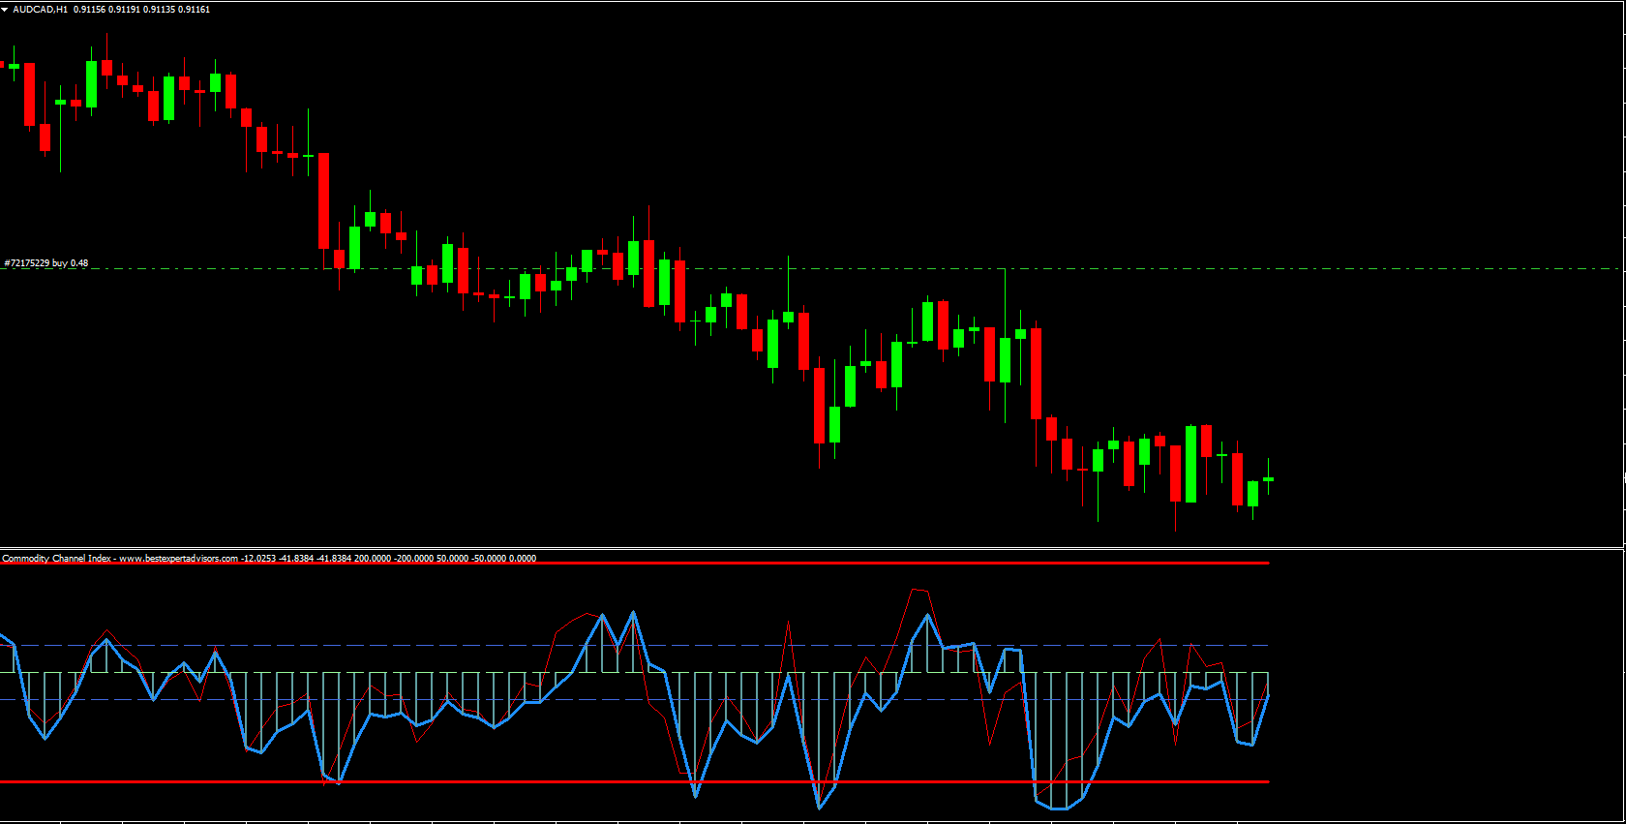This screenshot has height=824, width=1626.
Task: Click the AUDCAD,H1 chart title text
Action: [40, 10]
